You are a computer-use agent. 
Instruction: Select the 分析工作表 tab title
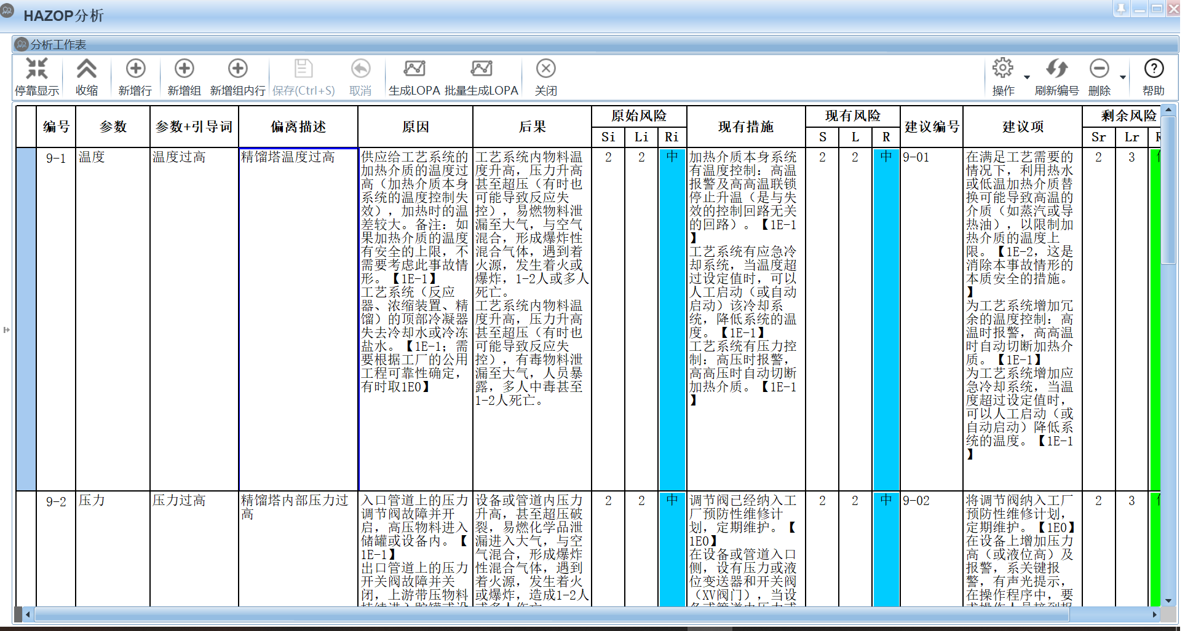coord(58,44)
